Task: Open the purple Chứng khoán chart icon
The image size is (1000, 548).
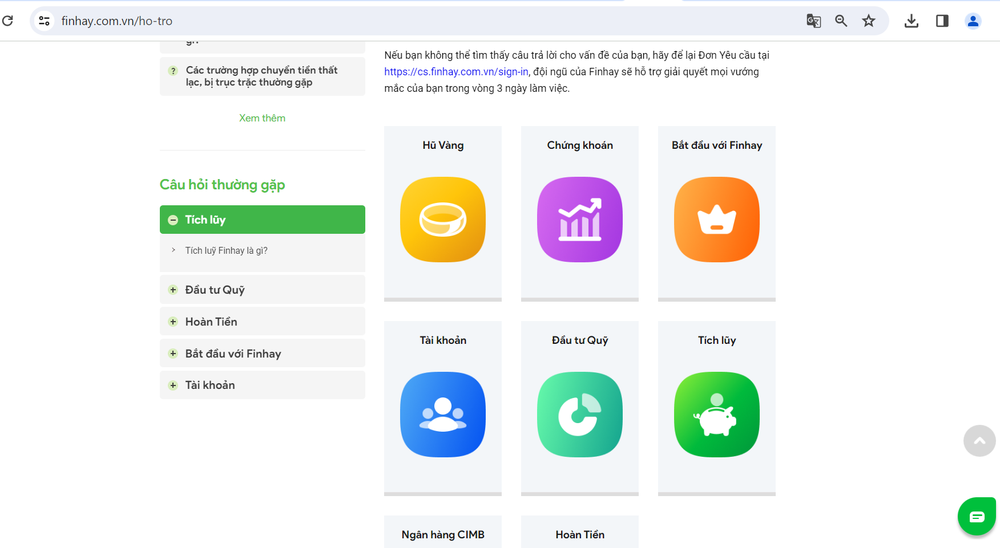Action: (580, 220)
